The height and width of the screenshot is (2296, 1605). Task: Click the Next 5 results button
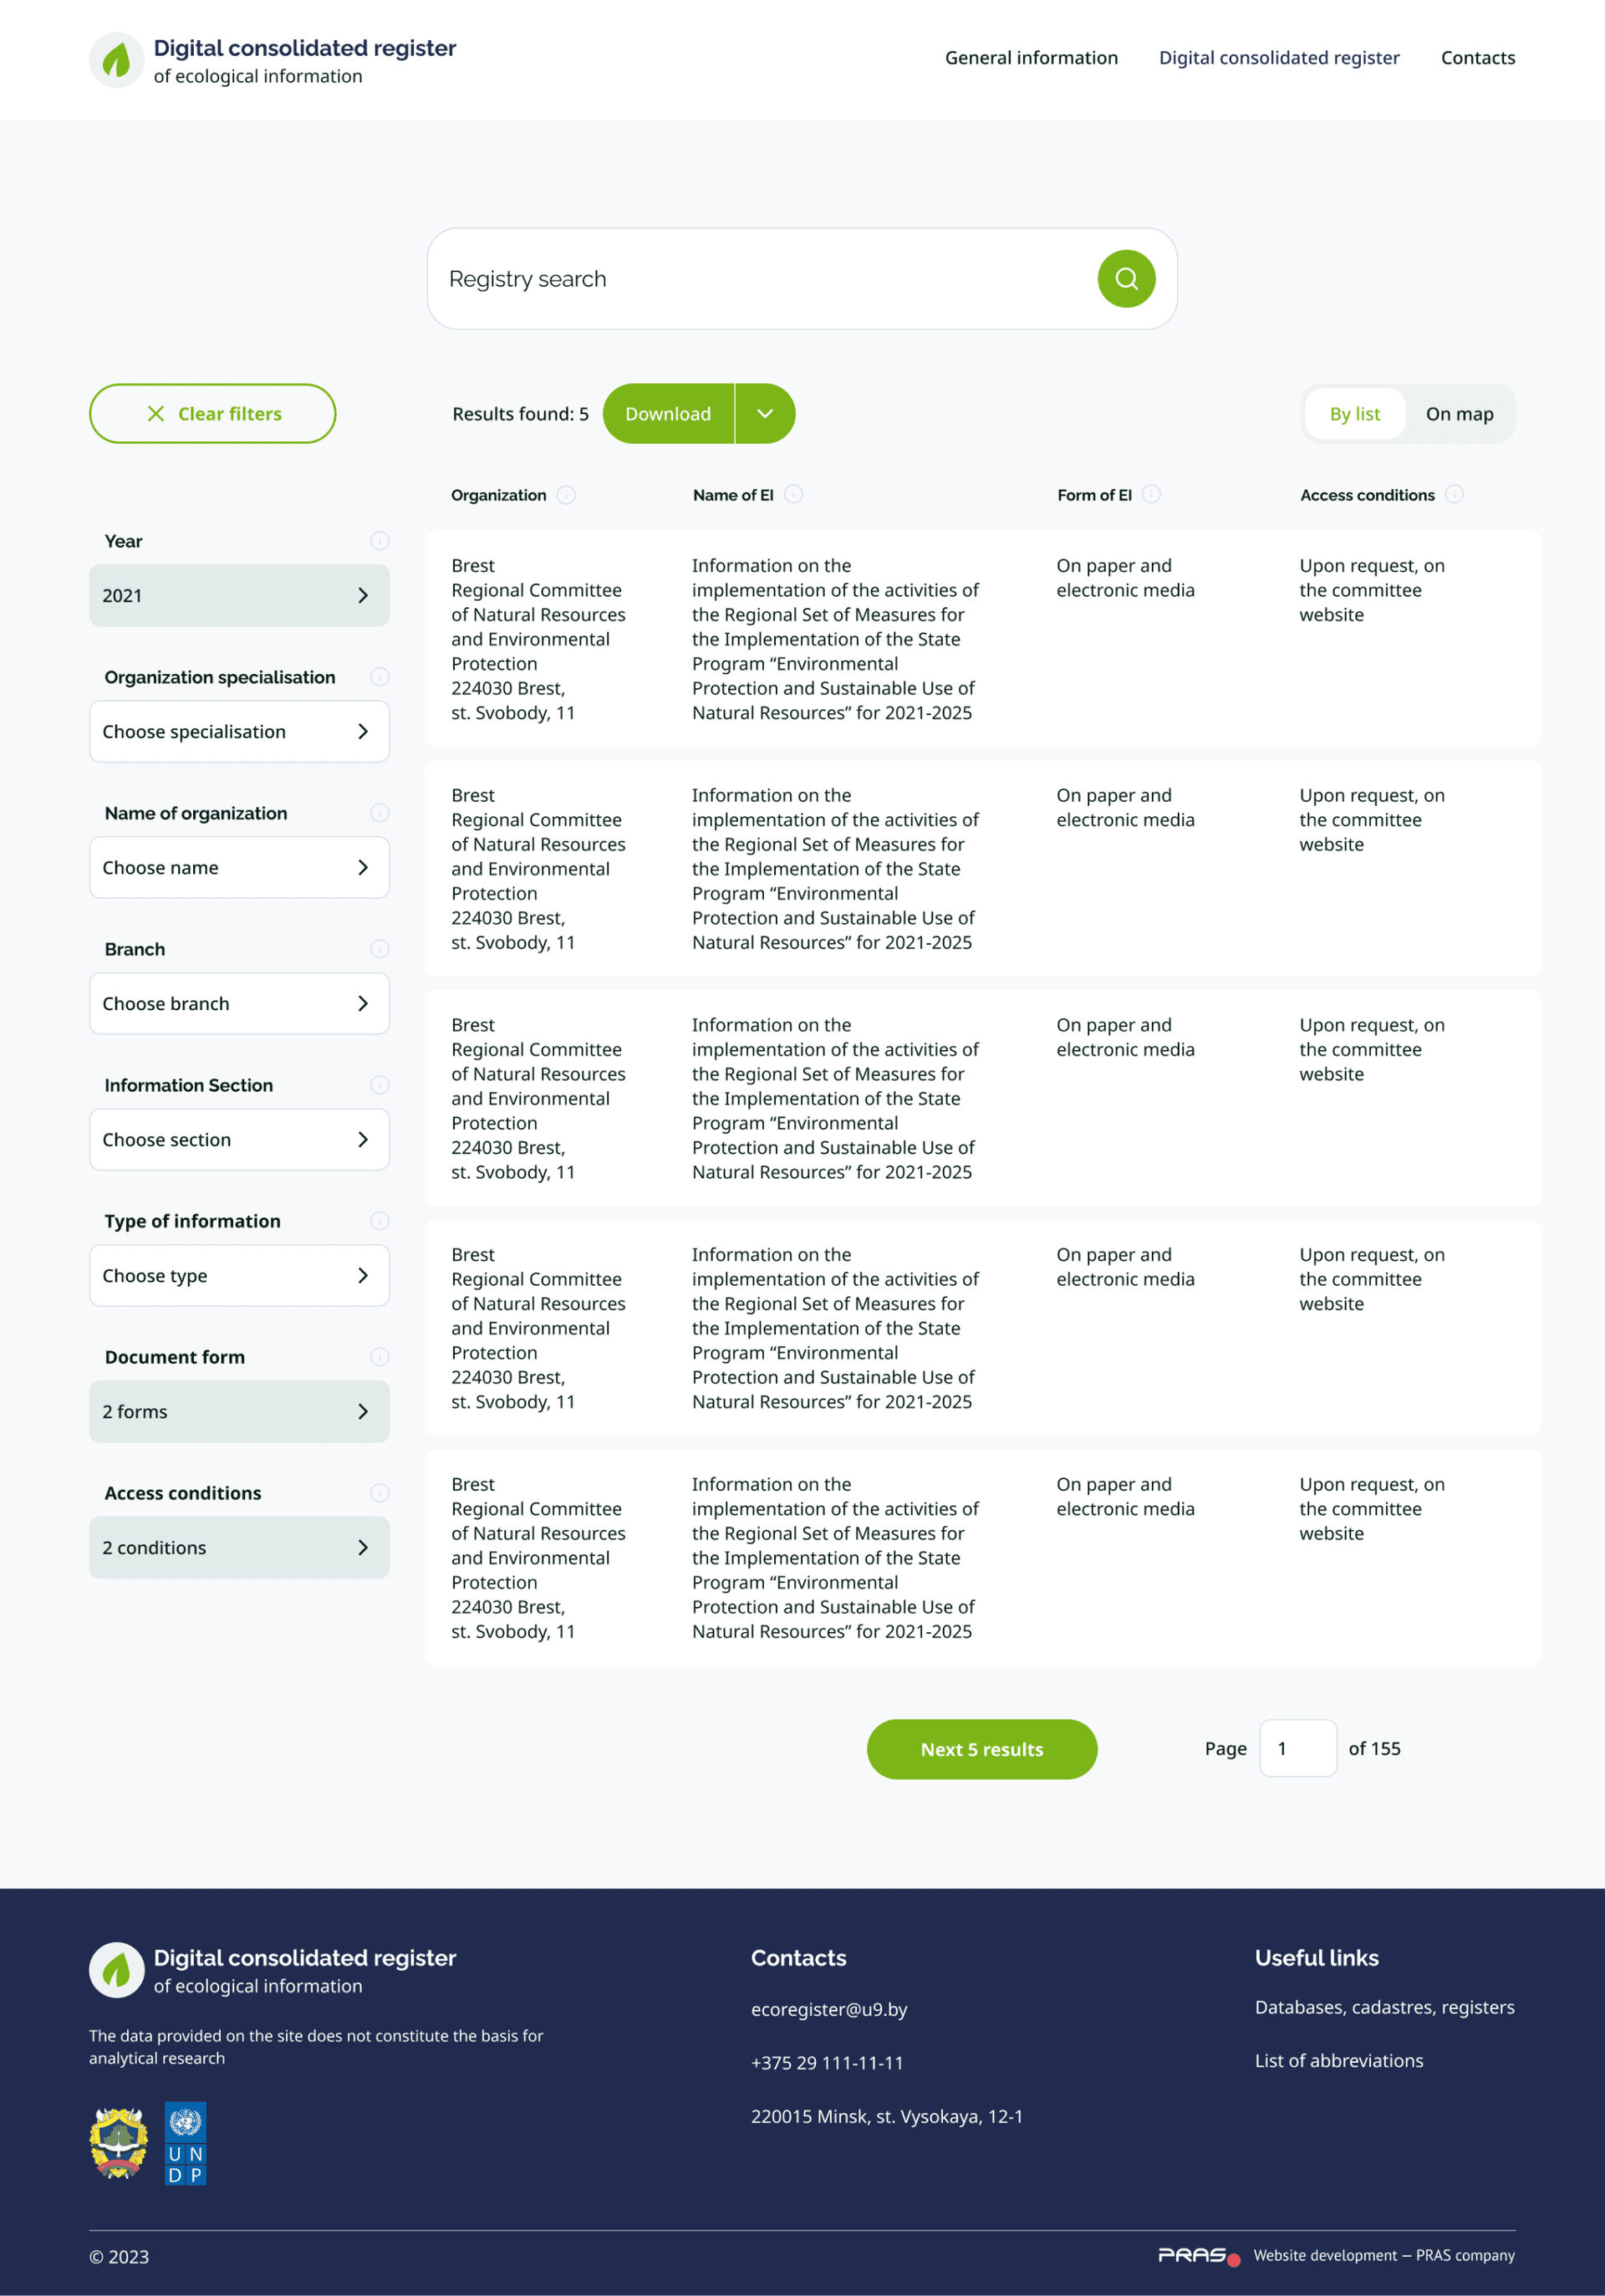(x=982, y=1747)
